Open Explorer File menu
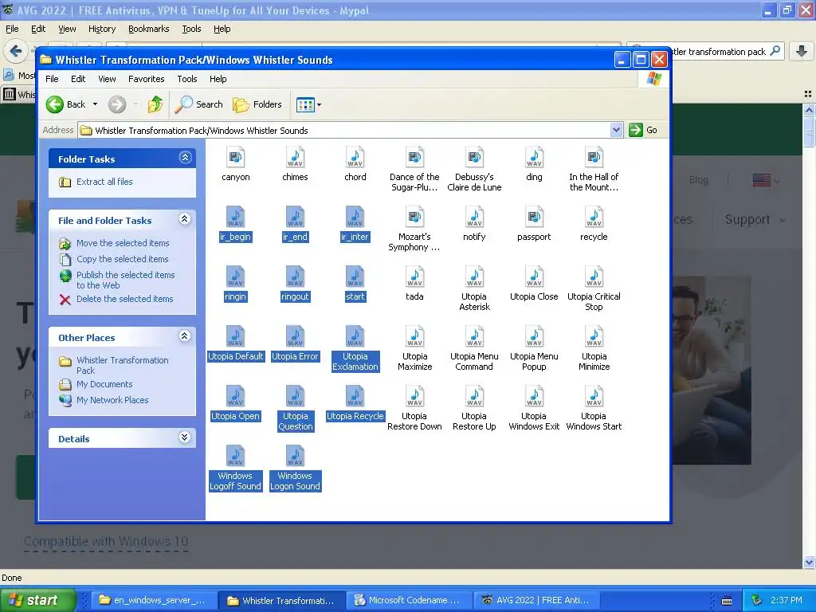Screen dimensions: 816x612 pos(52,79)
